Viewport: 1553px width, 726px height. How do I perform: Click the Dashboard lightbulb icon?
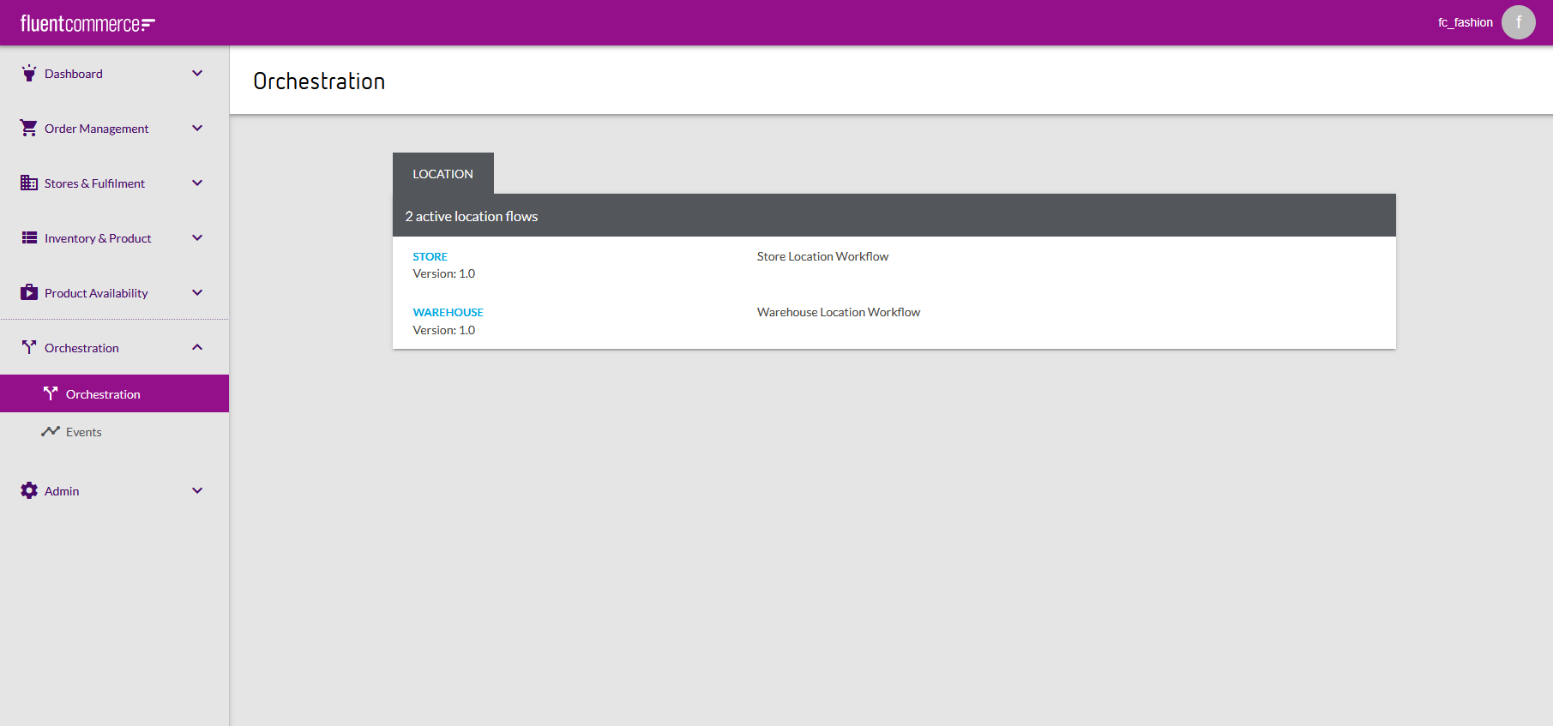tap(29, 73)
